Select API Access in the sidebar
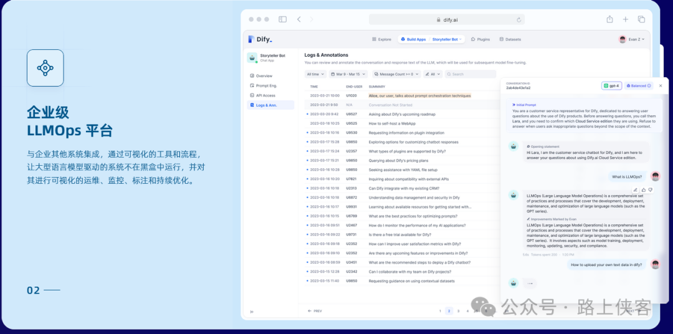Image resolution: width=673 pixels, height=334 pixels. coord(270,95)
